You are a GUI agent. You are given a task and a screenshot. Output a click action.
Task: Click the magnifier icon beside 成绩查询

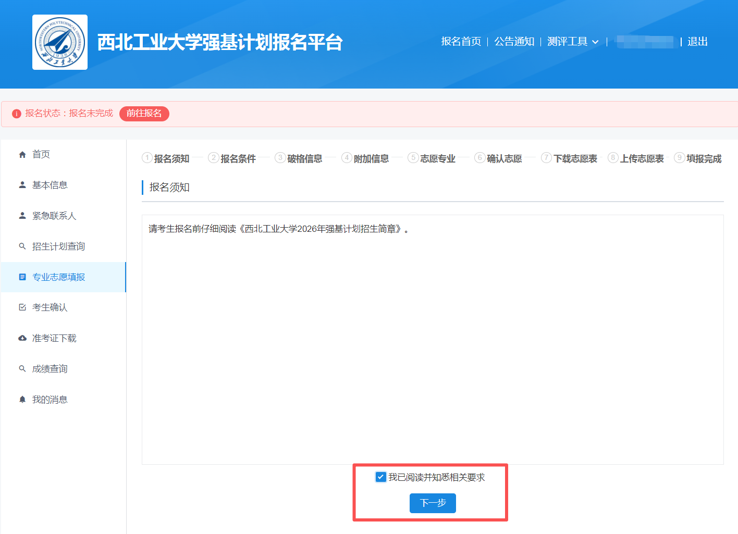(x=22, y=369)
